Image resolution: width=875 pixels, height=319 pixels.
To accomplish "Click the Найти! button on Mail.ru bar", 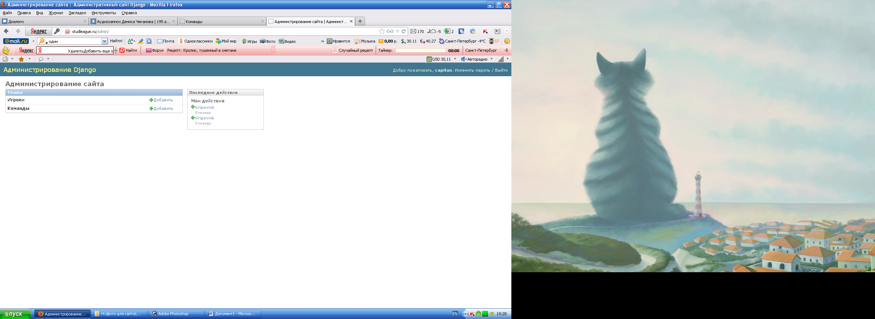I will [x=116, y=41].
